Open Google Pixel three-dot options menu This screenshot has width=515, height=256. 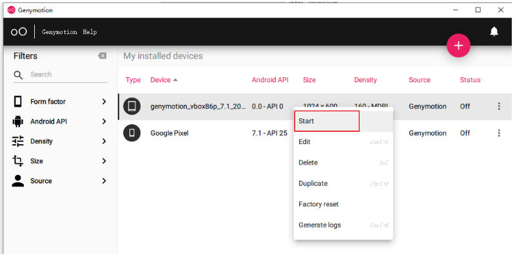(x=499, y=133)
